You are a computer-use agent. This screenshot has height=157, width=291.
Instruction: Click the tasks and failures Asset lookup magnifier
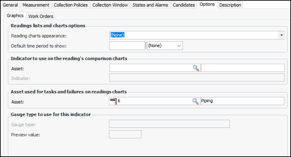[196, 101]
